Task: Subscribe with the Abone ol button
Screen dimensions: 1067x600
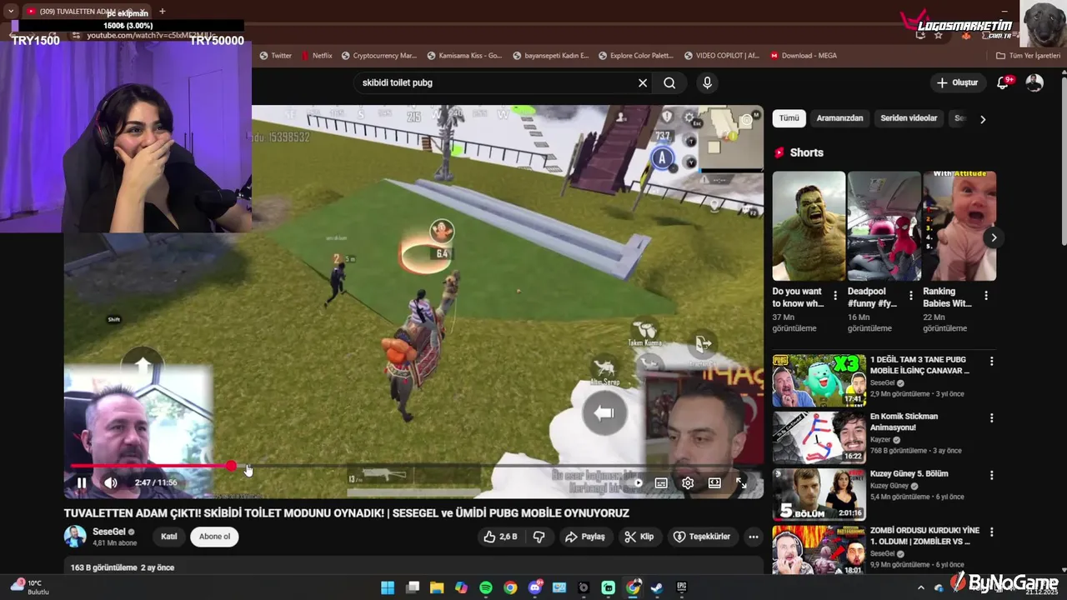Action: tap(214, 537)
